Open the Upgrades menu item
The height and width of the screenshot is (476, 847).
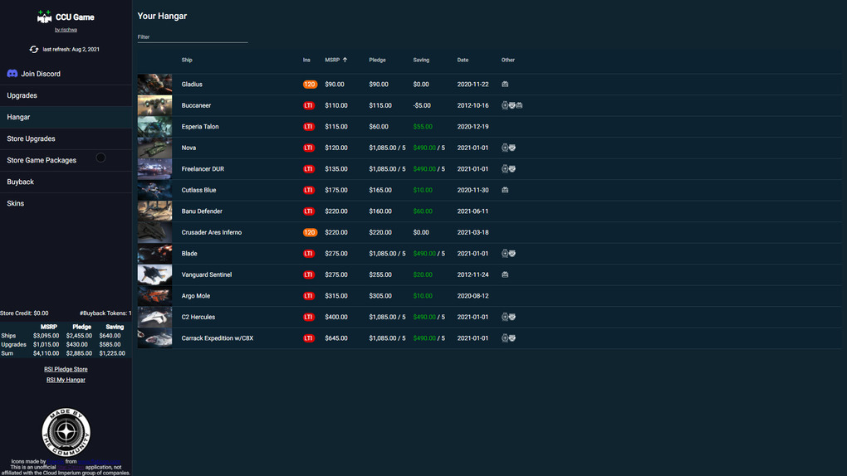pyautogui.click(x=22, y=95)
